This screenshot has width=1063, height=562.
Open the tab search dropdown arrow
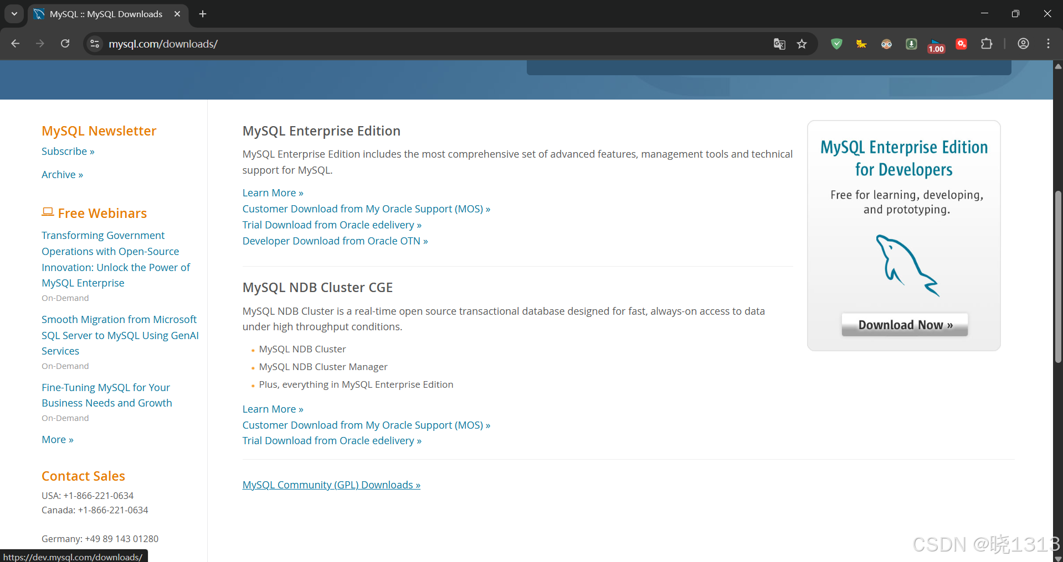point(14,14)
